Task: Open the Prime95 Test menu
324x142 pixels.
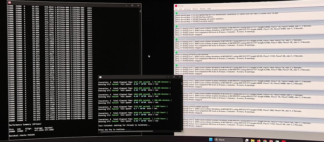Action: (176, 9)
